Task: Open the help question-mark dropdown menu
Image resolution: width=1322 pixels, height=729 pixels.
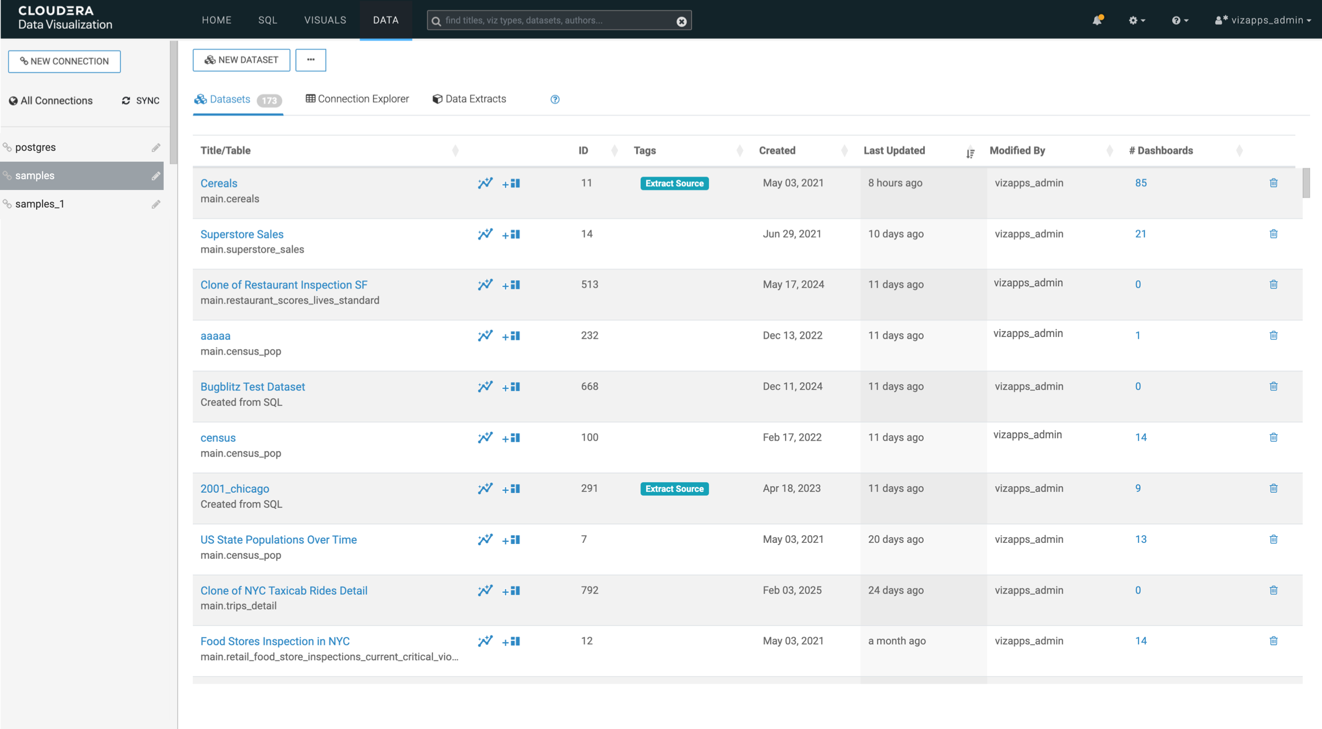Action: pos(1179,20)
